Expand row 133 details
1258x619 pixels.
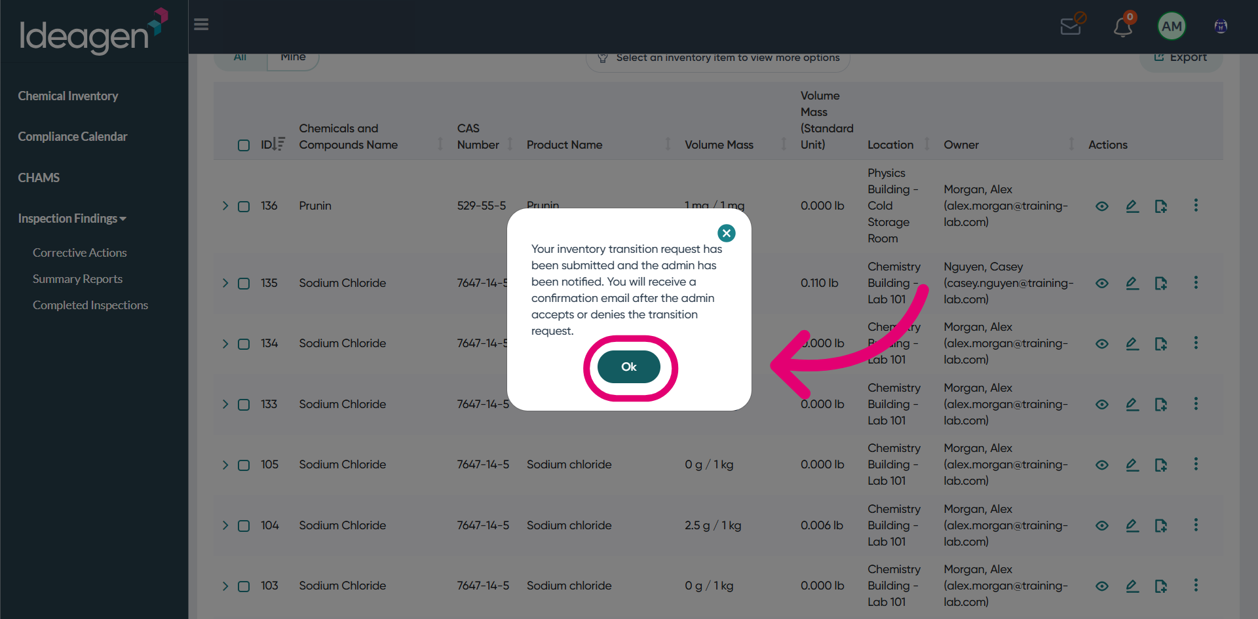(225, 404)
